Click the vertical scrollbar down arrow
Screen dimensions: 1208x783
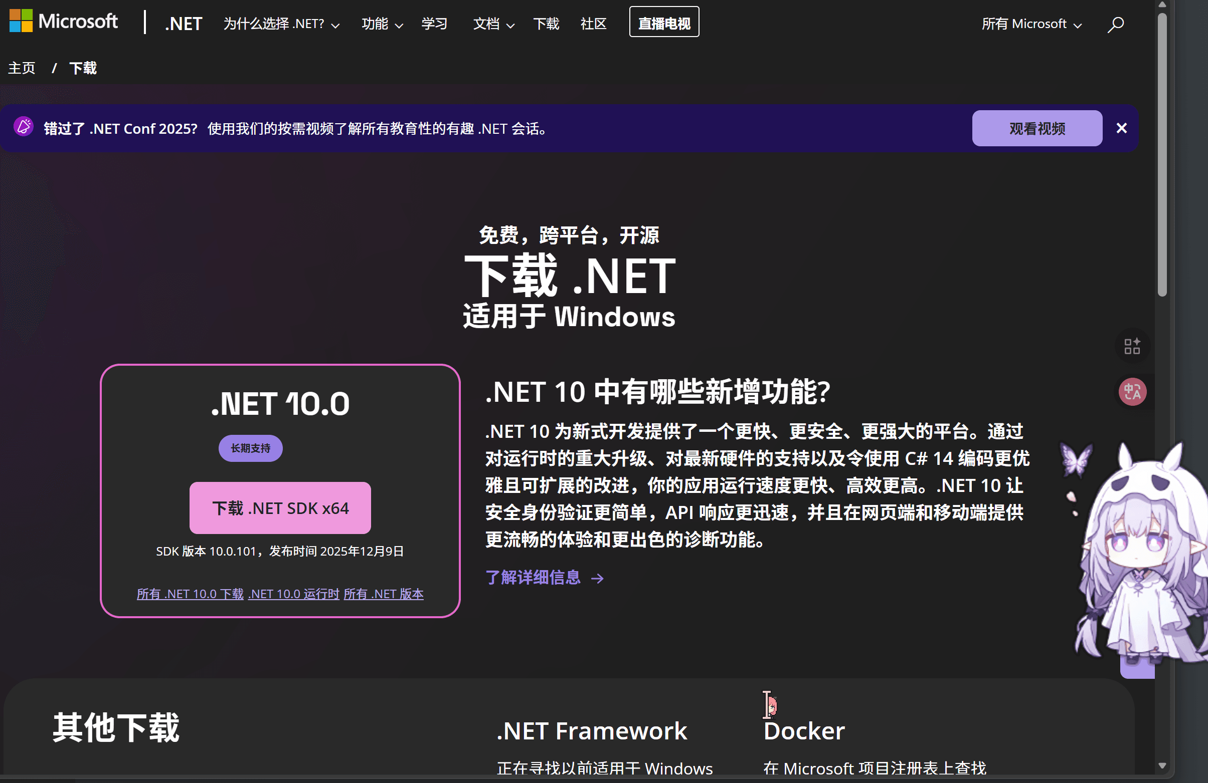[x=1162, y=765]
